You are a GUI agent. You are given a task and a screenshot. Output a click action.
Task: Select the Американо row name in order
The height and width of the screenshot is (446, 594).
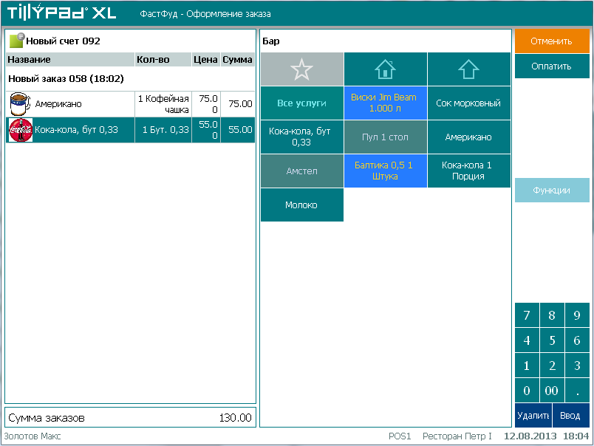pyautogui.click(x=58, y=103)
